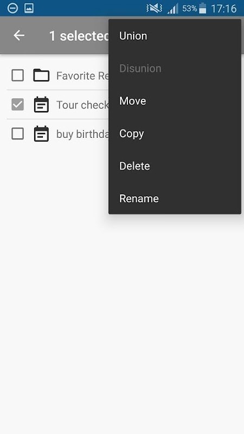Tap the signal strength icon in status bar
244x434 pixels.
pyautogui.click(x=173, y=9)
